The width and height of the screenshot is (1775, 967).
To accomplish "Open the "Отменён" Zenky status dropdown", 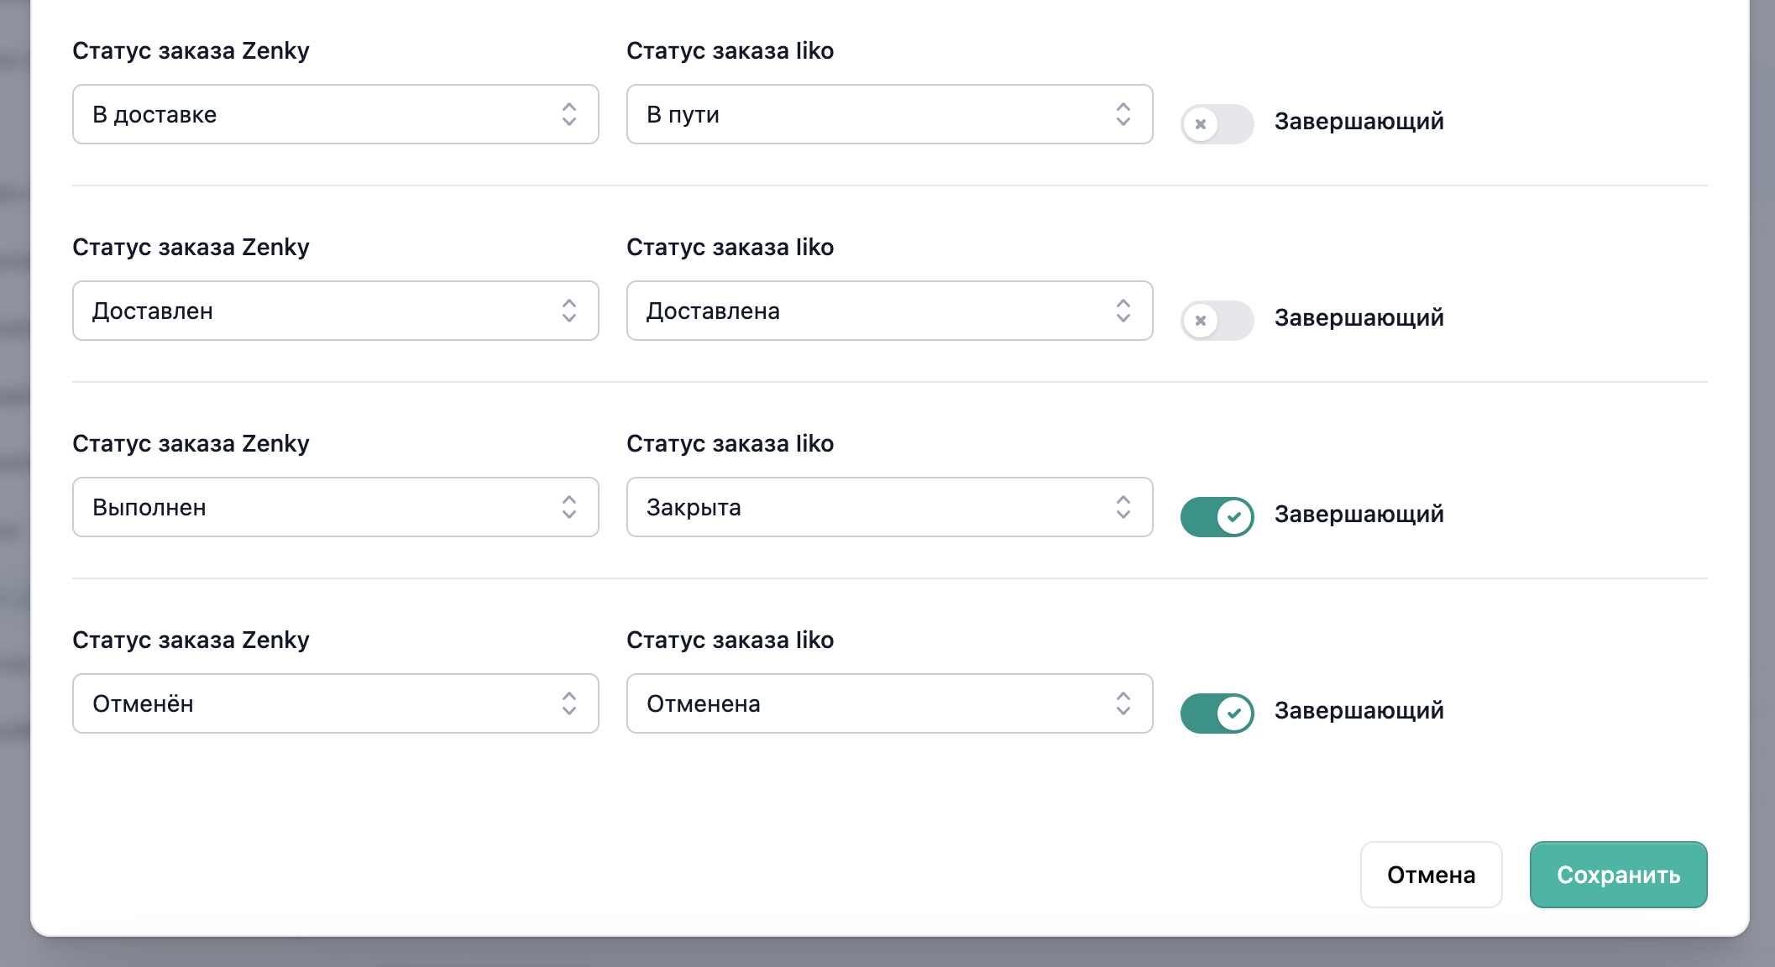I will [x=335, y=703].
